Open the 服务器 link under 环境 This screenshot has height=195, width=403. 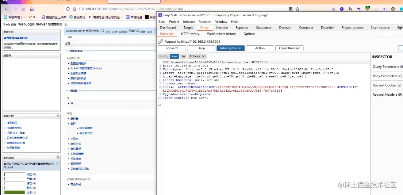point(74,119)
